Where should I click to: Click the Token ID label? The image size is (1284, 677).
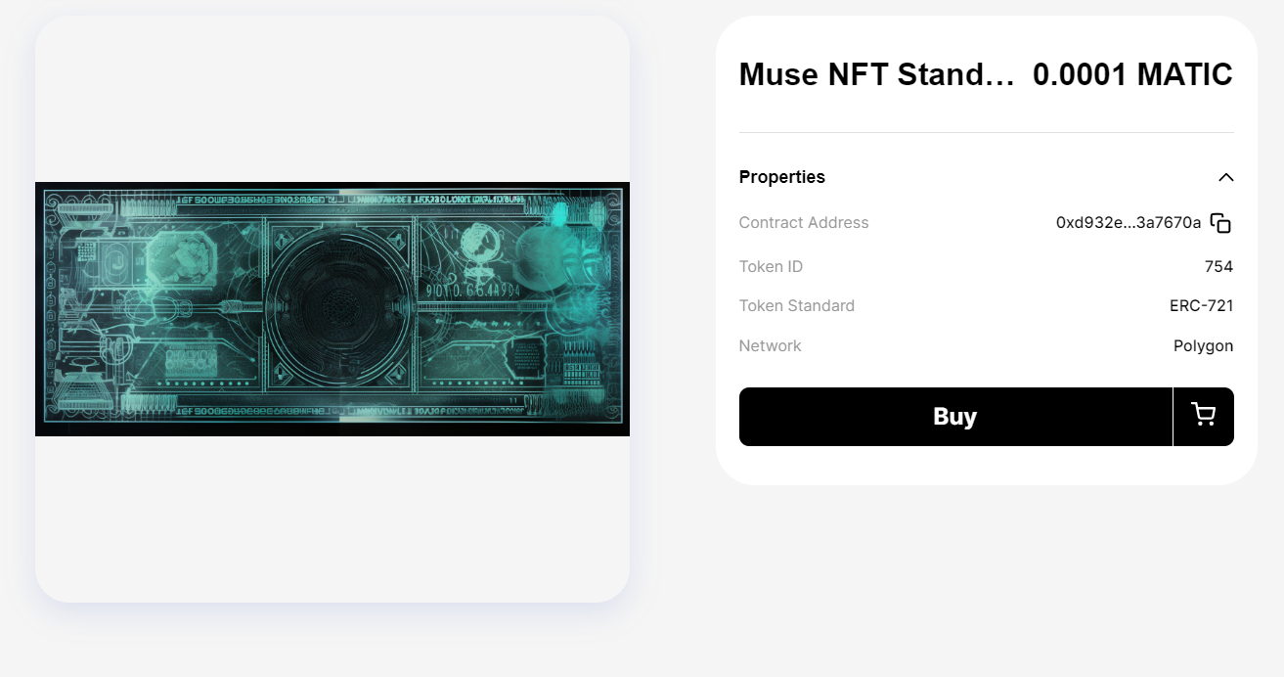tap(771, 266)
